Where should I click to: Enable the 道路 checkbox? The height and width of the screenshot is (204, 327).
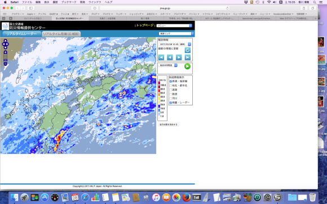click(x=171, y=90)
